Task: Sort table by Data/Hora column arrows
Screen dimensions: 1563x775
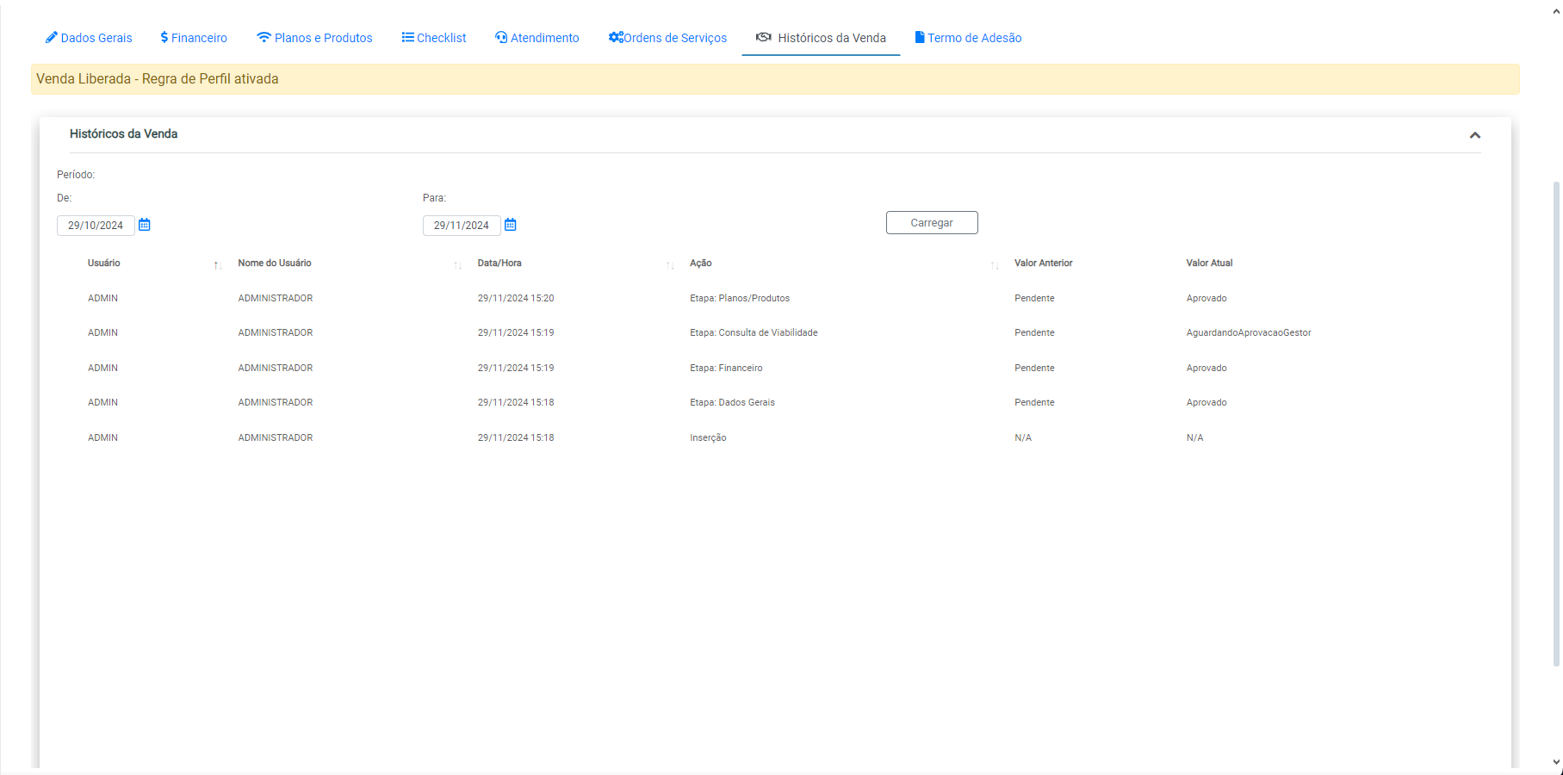Action: 670,265
